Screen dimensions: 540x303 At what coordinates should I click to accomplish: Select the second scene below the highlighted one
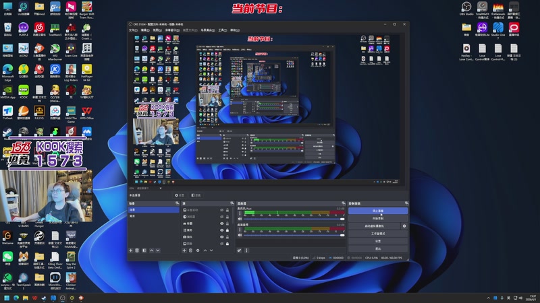(x=154, y=216)
